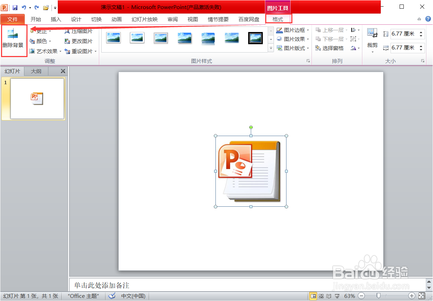Switch to Slide Sorter view icon

click(321, 296)
